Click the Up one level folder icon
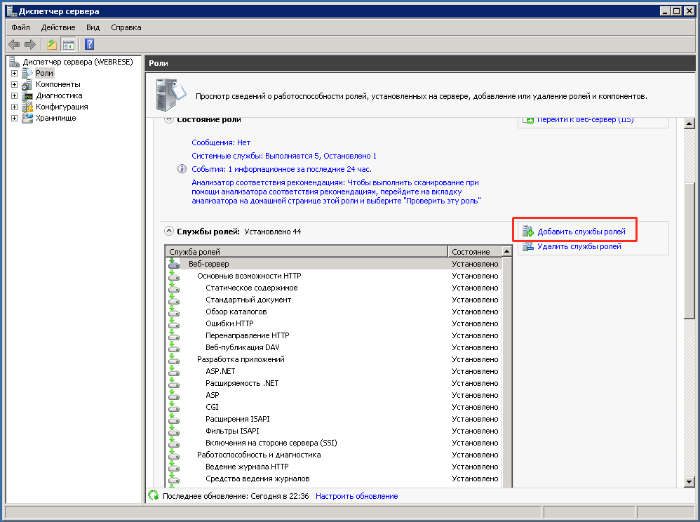The image size is (700, 522). (52, 44)
